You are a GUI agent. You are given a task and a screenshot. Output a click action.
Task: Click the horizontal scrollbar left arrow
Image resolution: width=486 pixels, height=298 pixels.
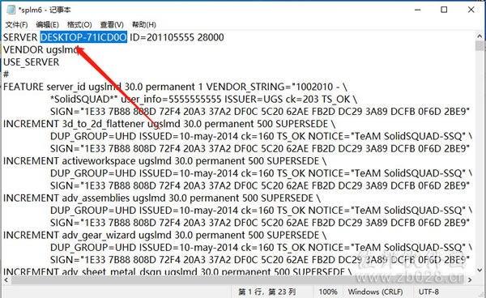[6, 280]
